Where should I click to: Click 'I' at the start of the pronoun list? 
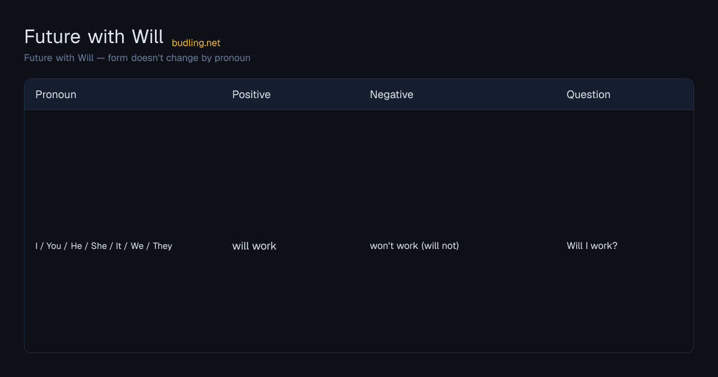pyautogui.click(x=36, y=246)
